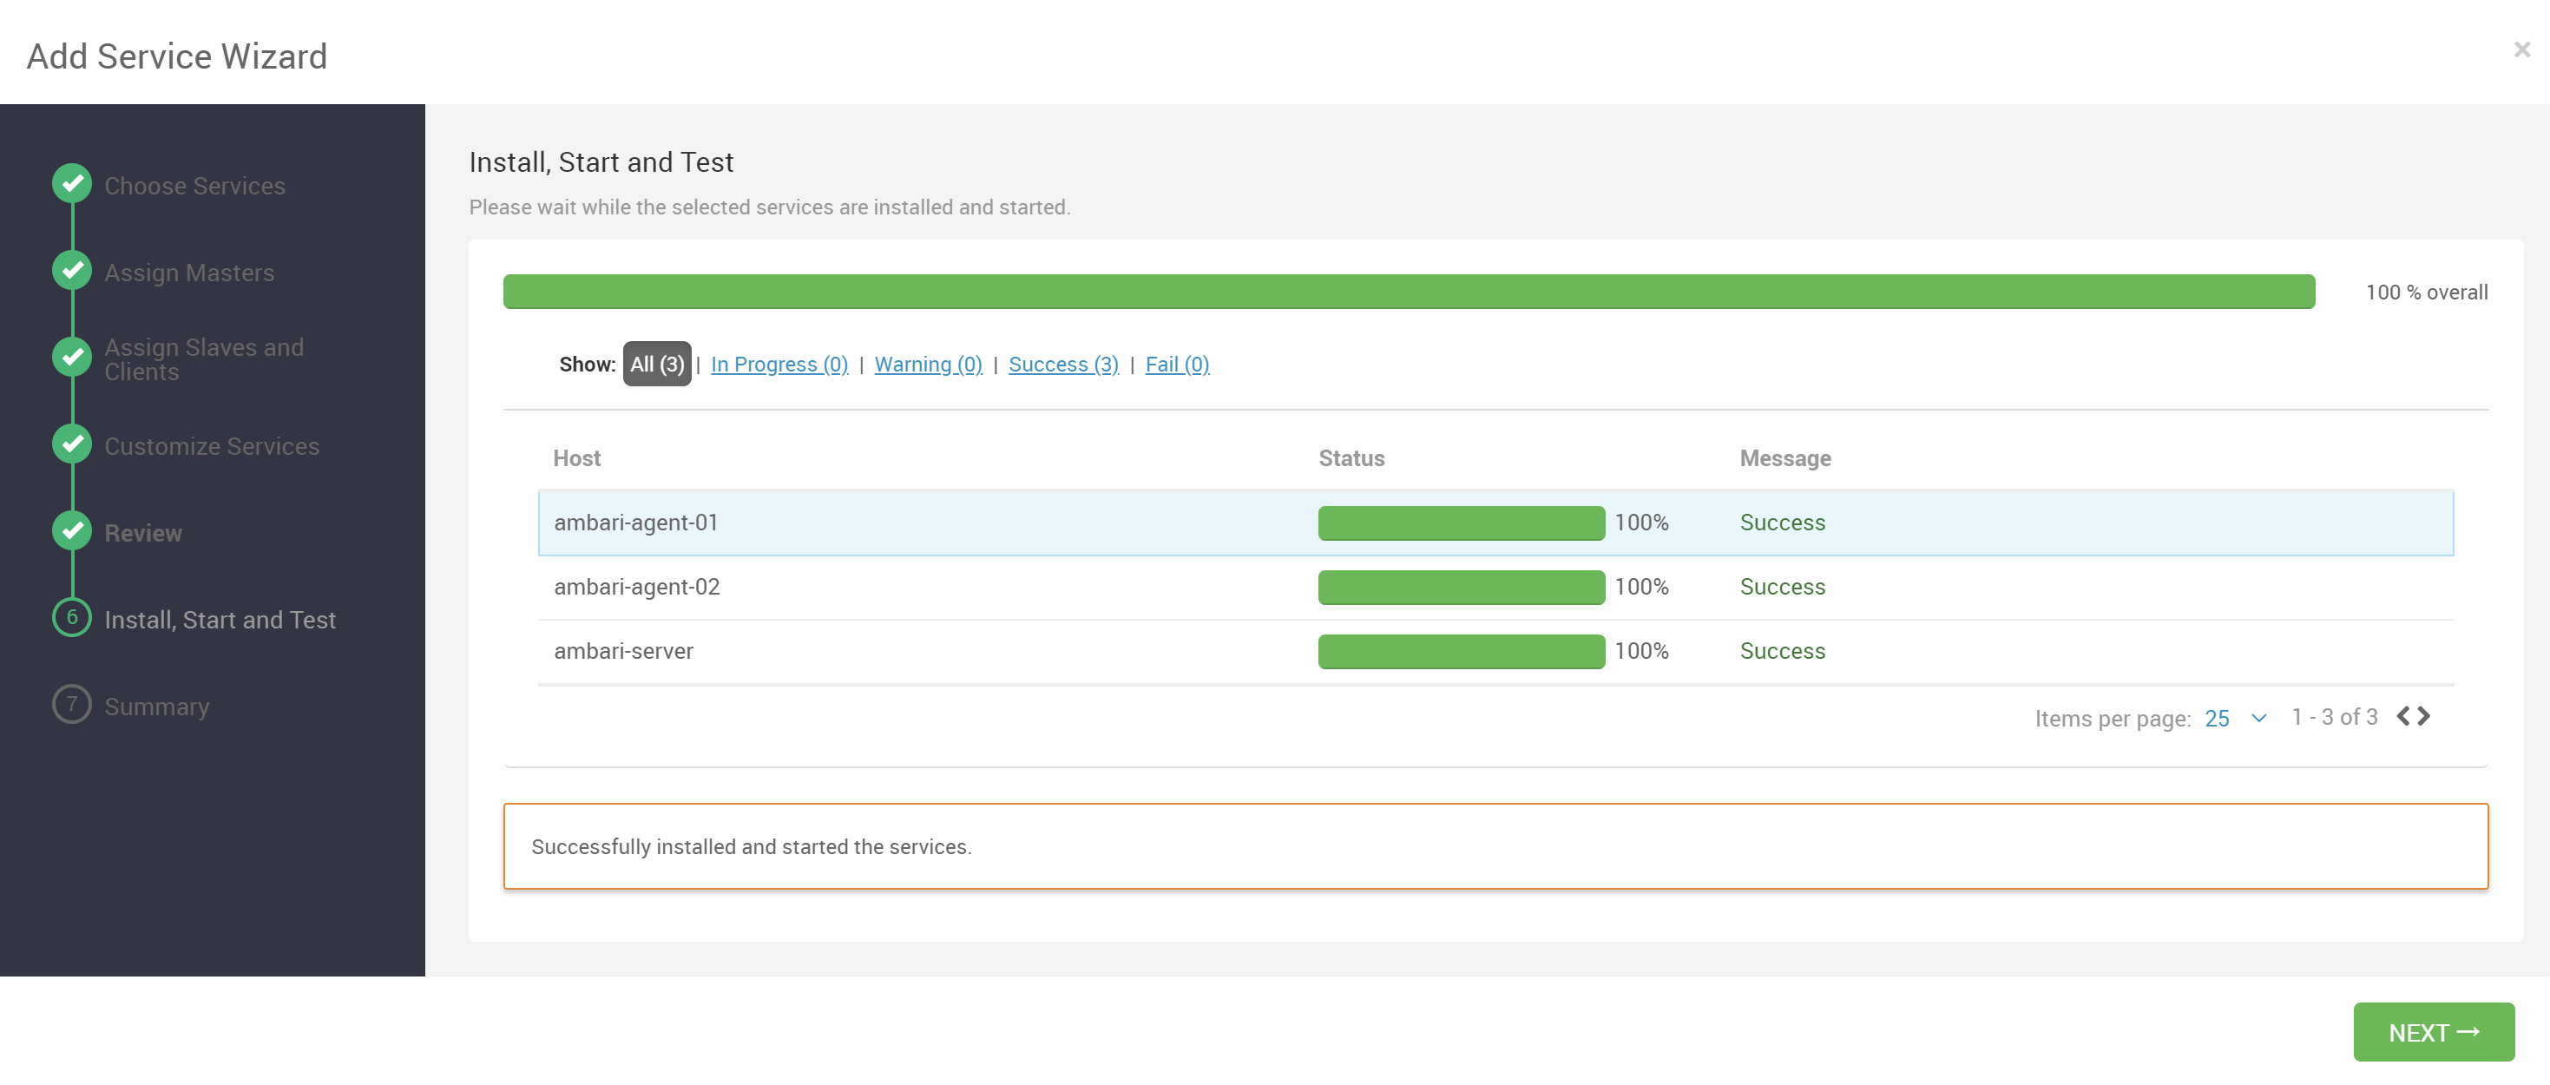Filter hosts by Success (3)
Image resolution: width=2550 pixels, height=1085 pixels.
(1063, 365)
